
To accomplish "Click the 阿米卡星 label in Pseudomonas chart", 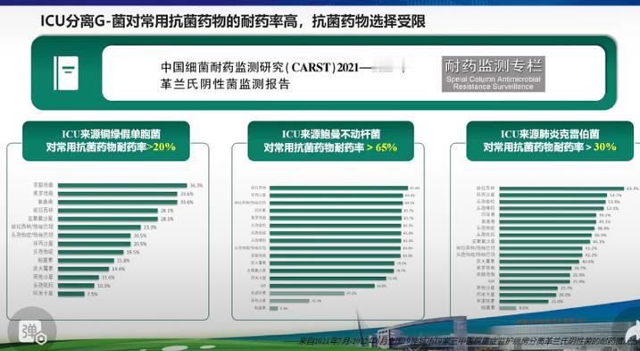I will pos(43,294).
